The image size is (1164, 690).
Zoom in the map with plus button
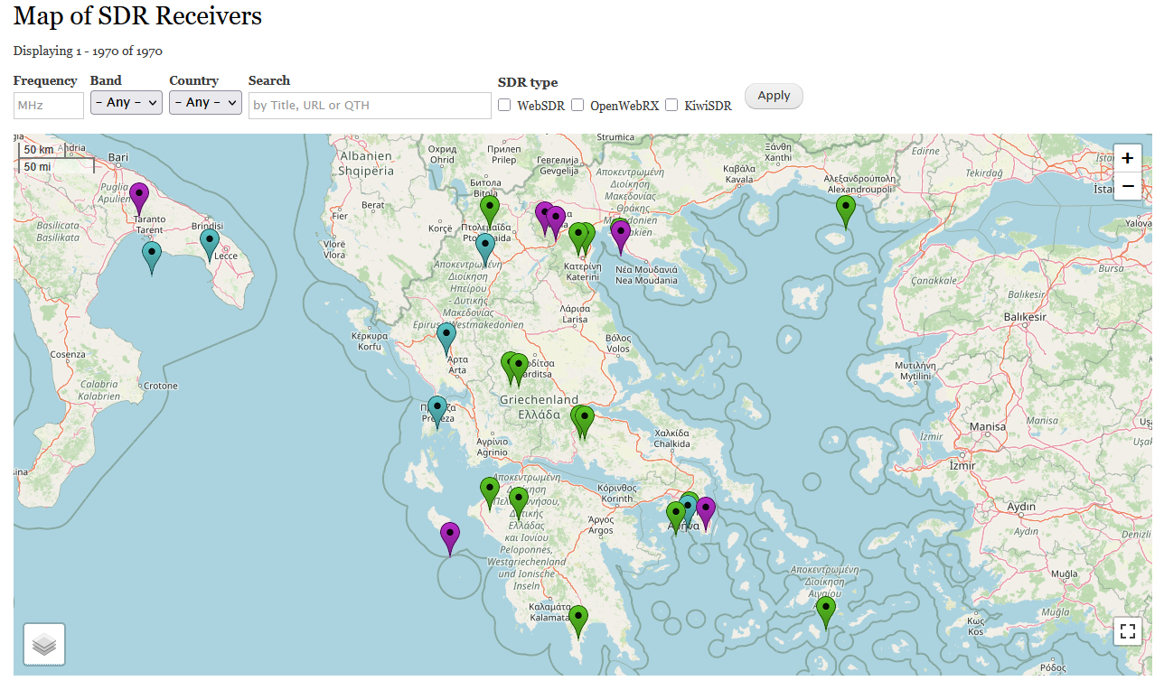pos(1127,158)
